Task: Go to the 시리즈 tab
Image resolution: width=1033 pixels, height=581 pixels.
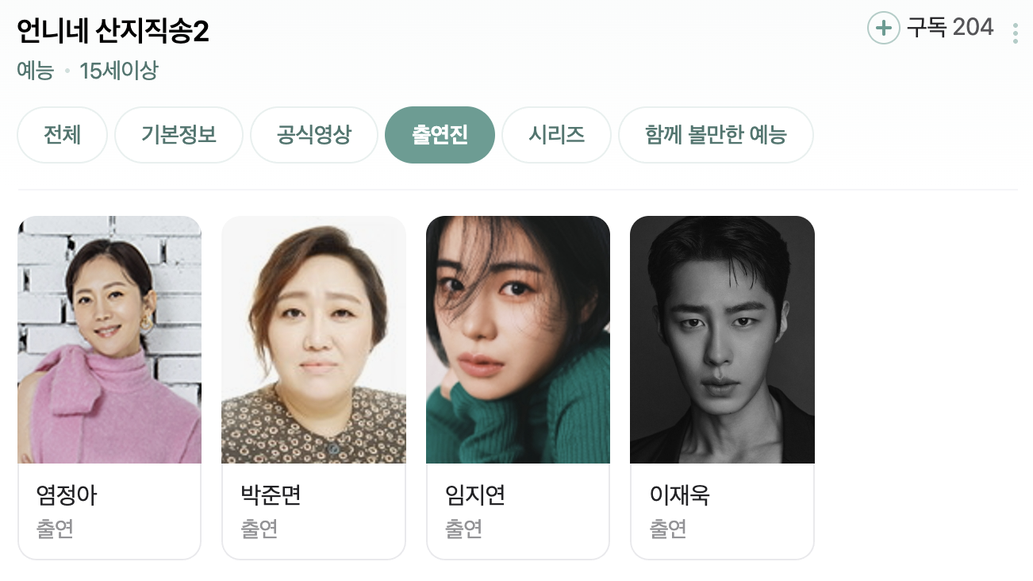Action: click(x=556, y=135)
